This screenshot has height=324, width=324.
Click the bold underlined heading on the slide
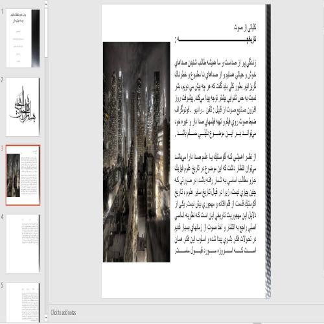(216, 40)
